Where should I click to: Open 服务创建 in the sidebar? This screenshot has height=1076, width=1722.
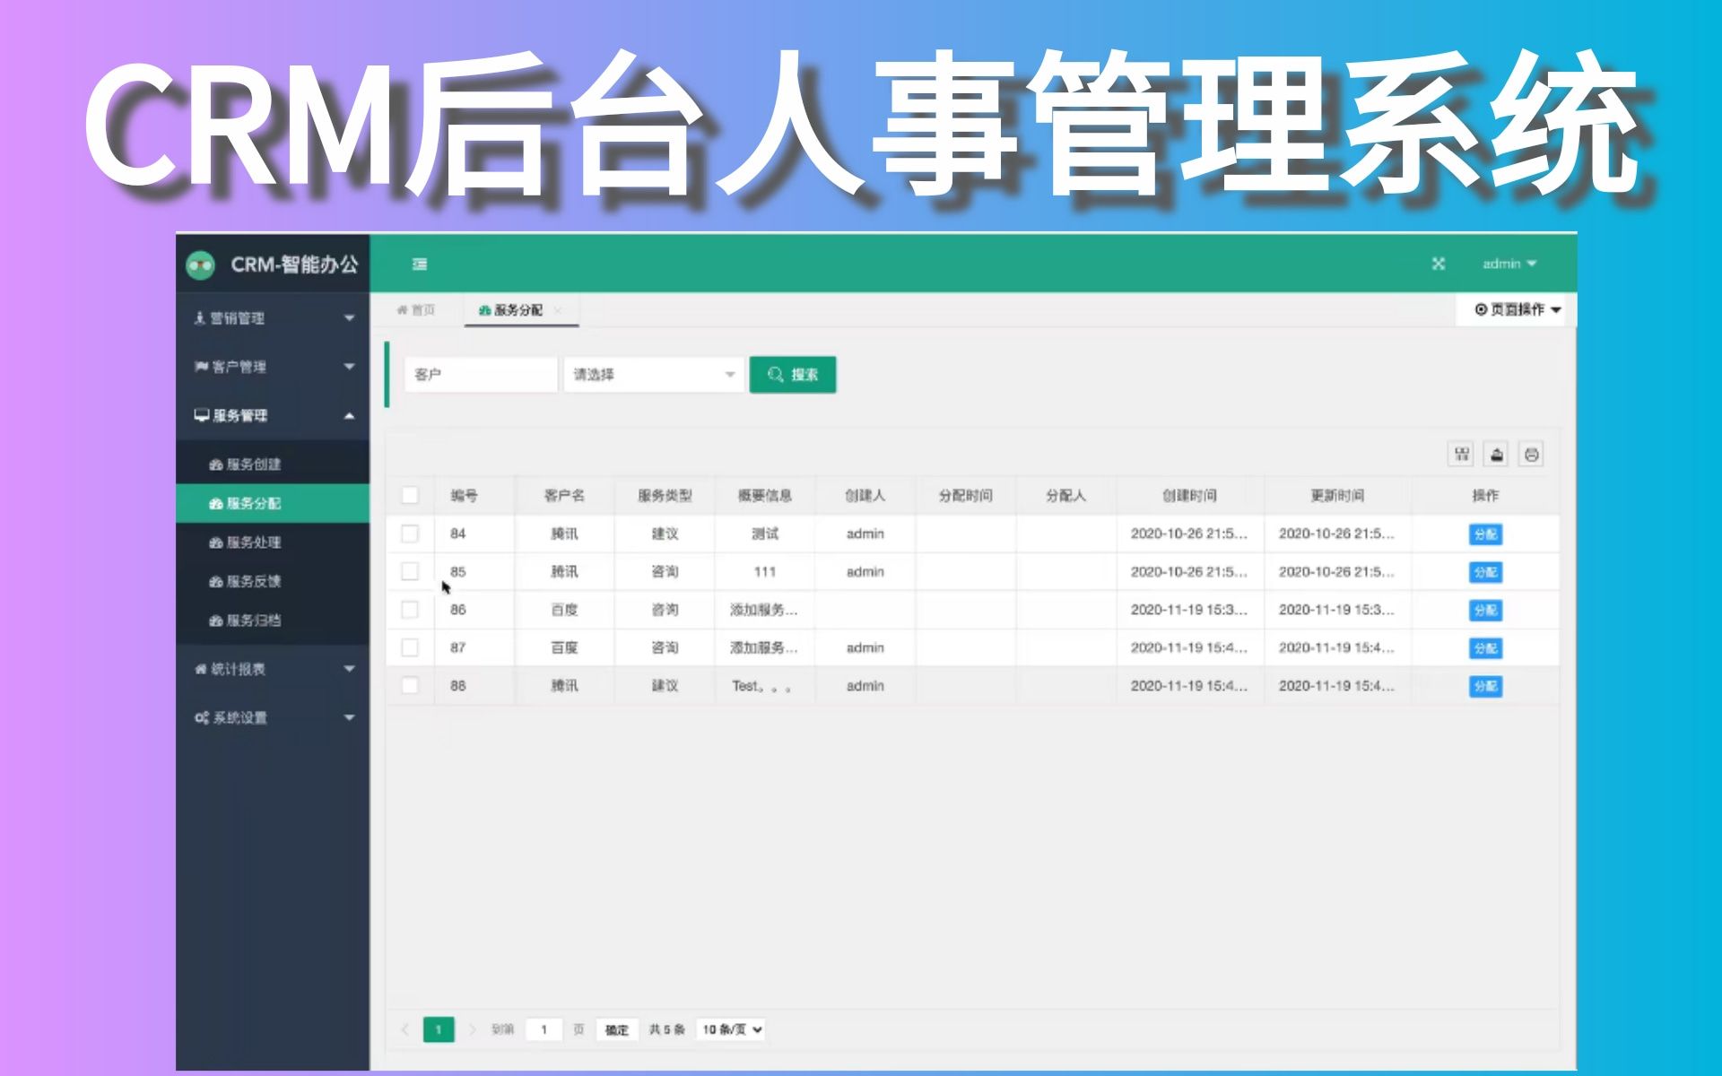pyautogui.click(x=273, y=464)
